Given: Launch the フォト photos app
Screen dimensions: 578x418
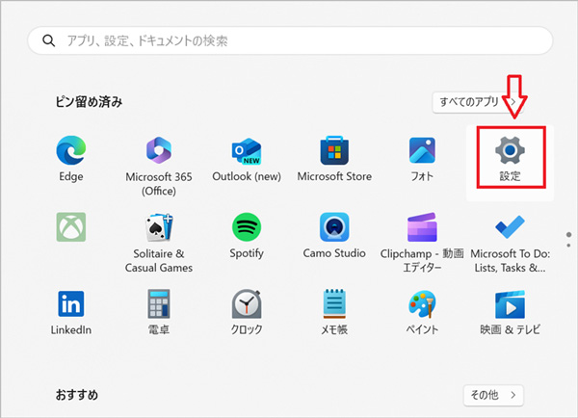Looking at the screenshot, I should (422, 150).
